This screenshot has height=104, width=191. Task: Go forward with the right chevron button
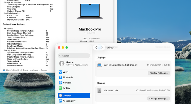102,47
